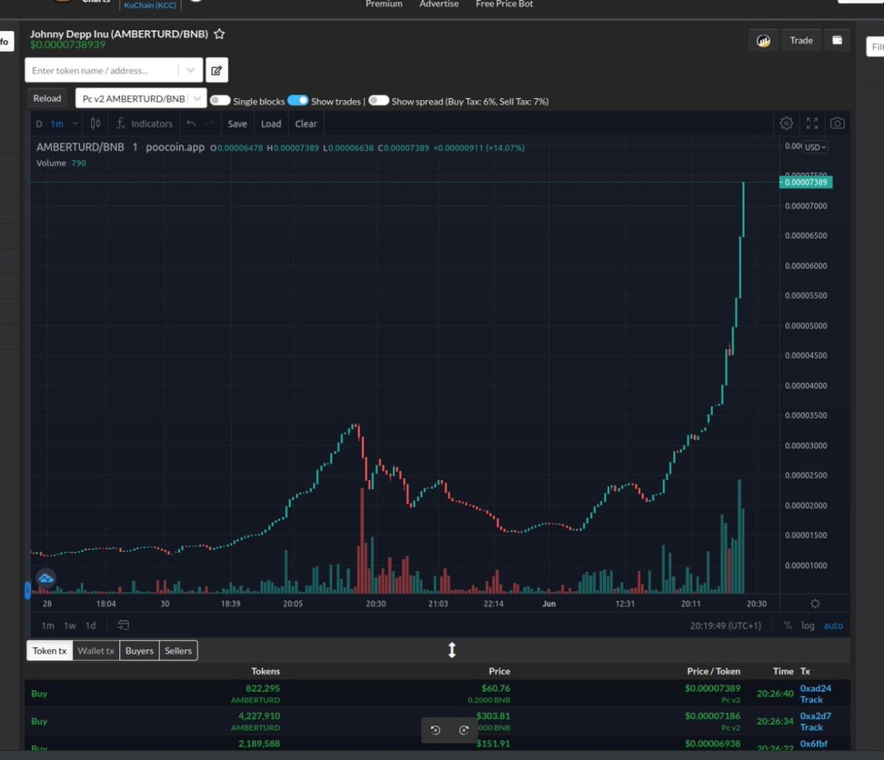Switch to the Wallet tx tab
Image resolution: width=884 pixels, height=760 pixels.
[x=96, y=651]
